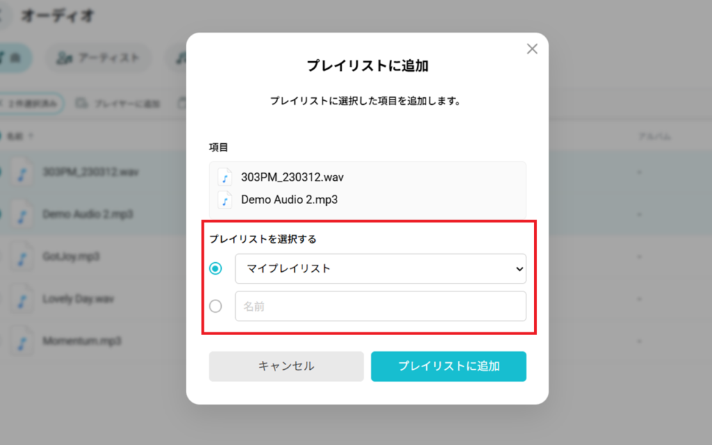Click the 名前 column header sort arrow
Viewport: 712px width, 445px height.
tap(31, 137)
